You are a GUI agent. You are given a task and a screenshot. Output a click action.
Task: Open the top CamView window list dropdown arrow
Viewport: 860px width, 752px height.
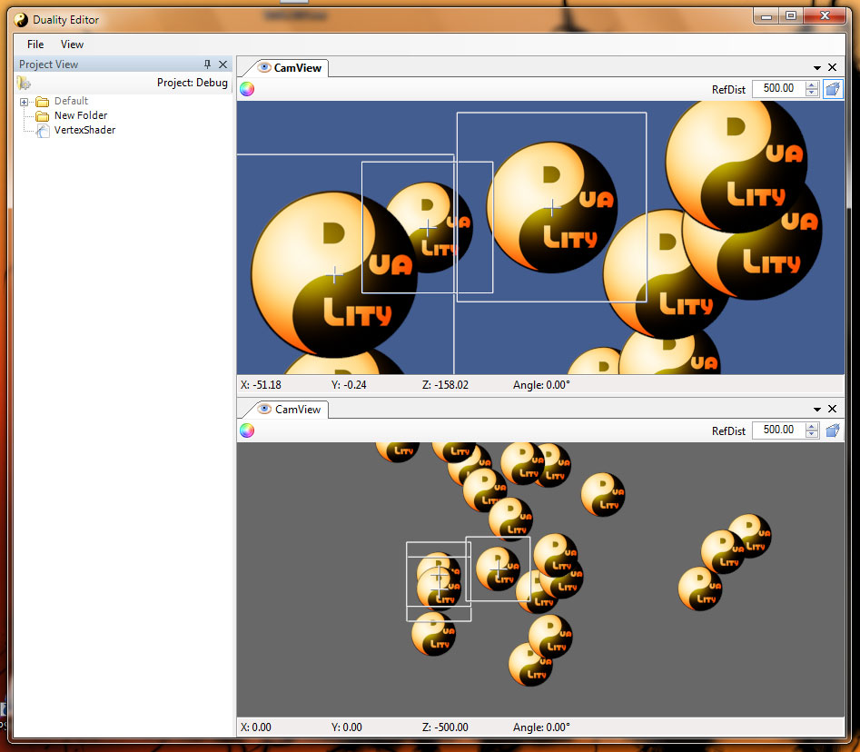(x=817, y=68)
